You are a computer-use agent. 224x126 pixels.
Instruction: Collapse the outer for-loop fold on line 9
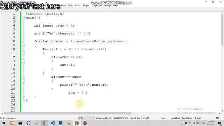[x=23, y=45]
